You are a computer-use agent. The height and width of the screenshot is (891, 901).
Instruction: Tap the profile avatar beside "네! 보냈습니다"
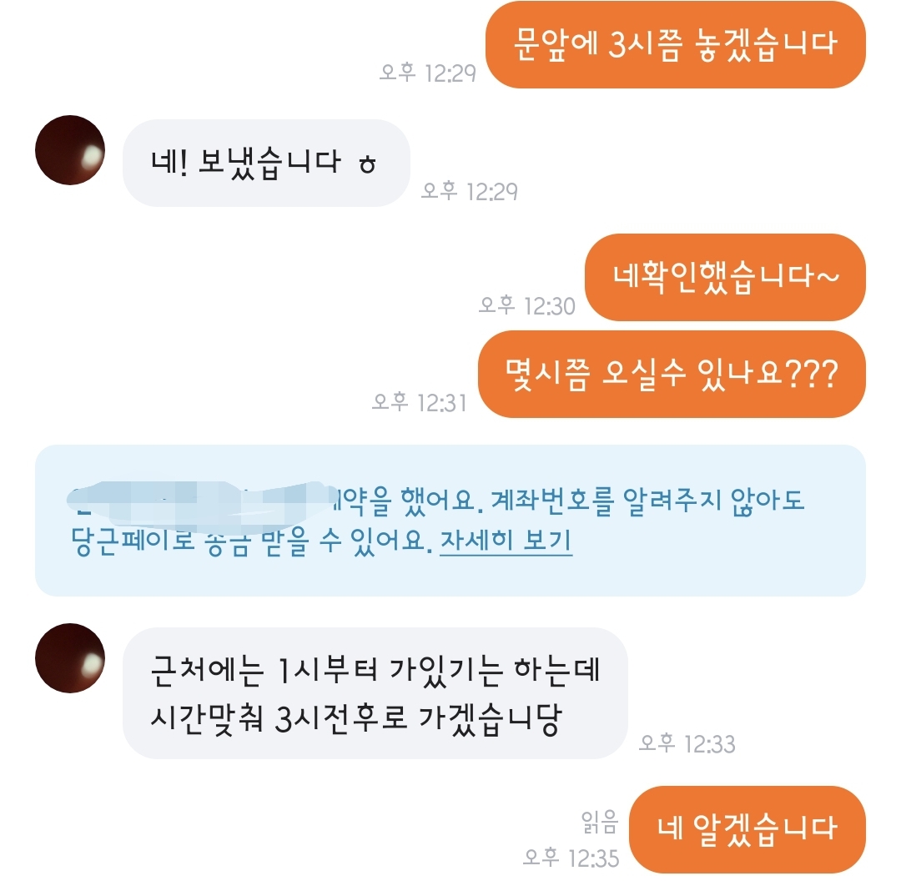tap(70, 150)
